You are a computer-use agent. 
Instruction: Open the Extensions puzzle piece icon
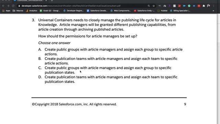pyautogui.click(x=204, y=6)
